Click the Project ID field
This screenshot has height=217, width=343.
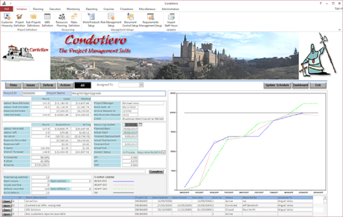point(34,93)
